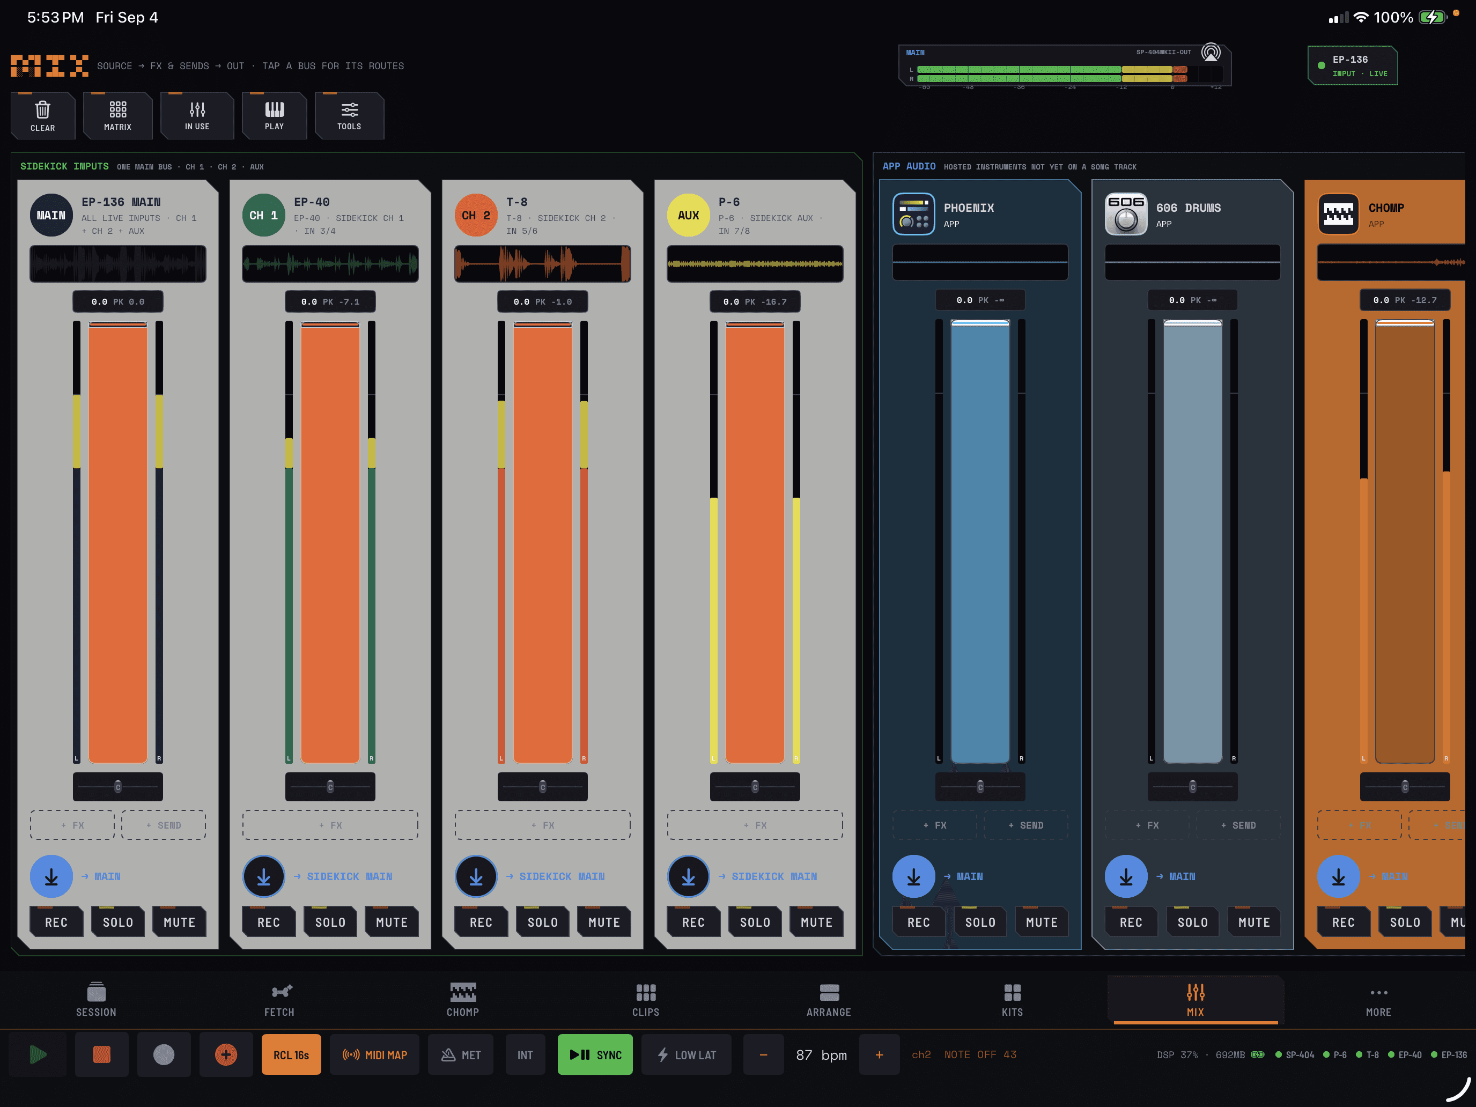The width and height of the screenshot is (1476, 1107).
Task: Stop transport with the red square button
Action: [101, 1054]
